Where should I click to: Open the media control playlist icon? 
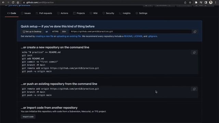pos(201,2)
